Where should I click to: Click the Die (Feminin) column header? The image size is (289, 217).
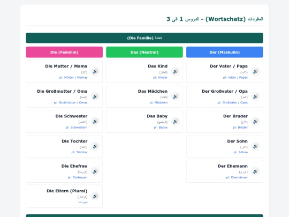pyautogui.click(x=64, y=52)
